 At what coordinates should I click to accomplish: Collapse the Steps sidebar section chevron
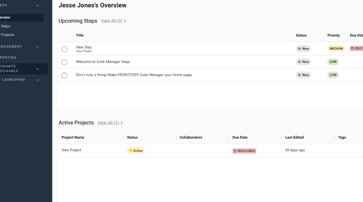tap(38, 5)
